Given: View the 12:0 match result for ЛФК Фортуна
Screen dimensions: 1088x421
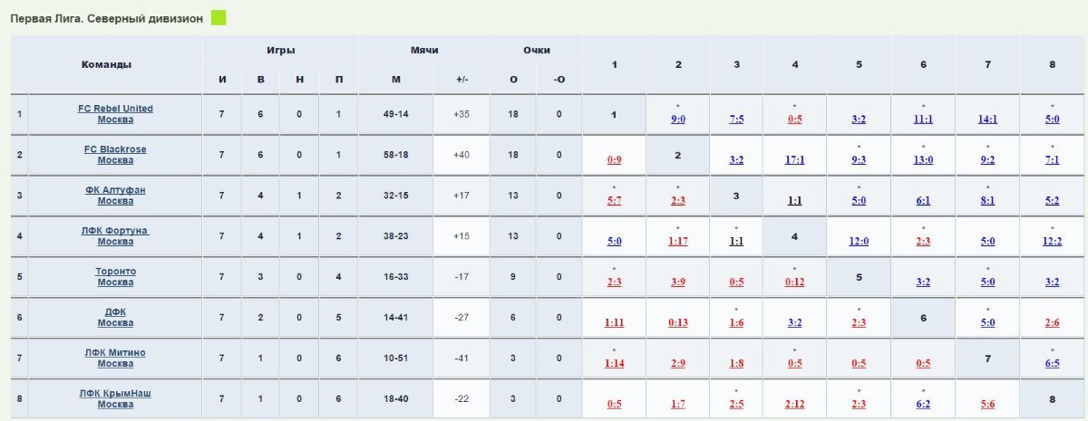Looking at the screenshot, I should click(x=859, y=241).
